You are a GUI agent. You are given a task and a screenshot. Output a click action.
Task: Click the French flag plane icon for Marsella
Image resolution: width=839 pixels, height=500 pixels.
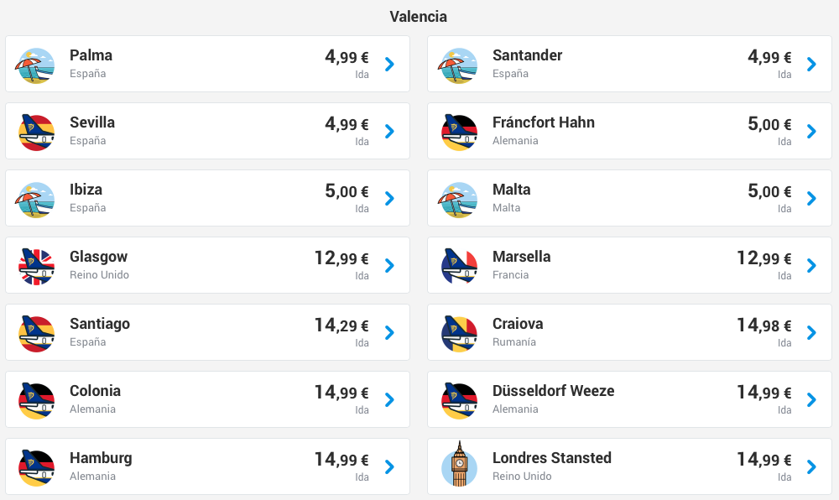click(459, 266)
